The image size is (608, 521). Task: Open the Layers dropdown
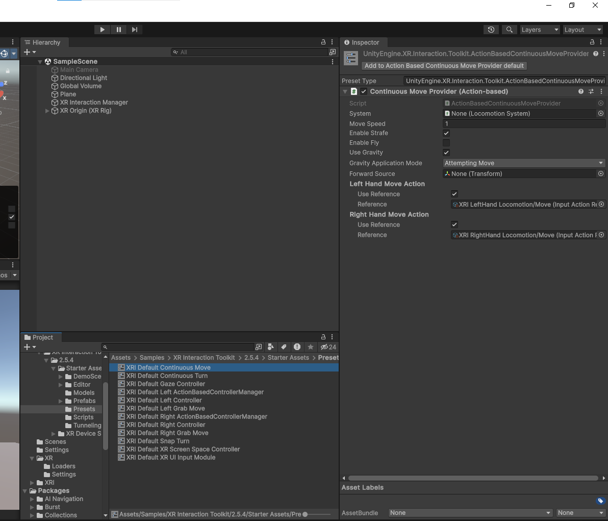[x=539, y=30]
